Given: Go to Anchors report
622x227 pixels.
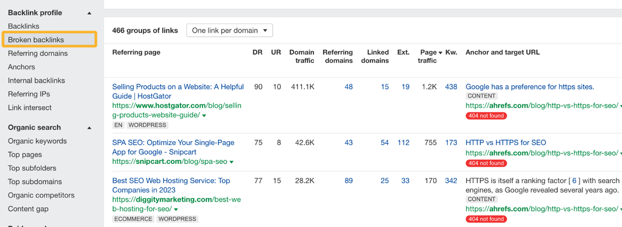Looking at the screenshot, I should coord(21,67).
